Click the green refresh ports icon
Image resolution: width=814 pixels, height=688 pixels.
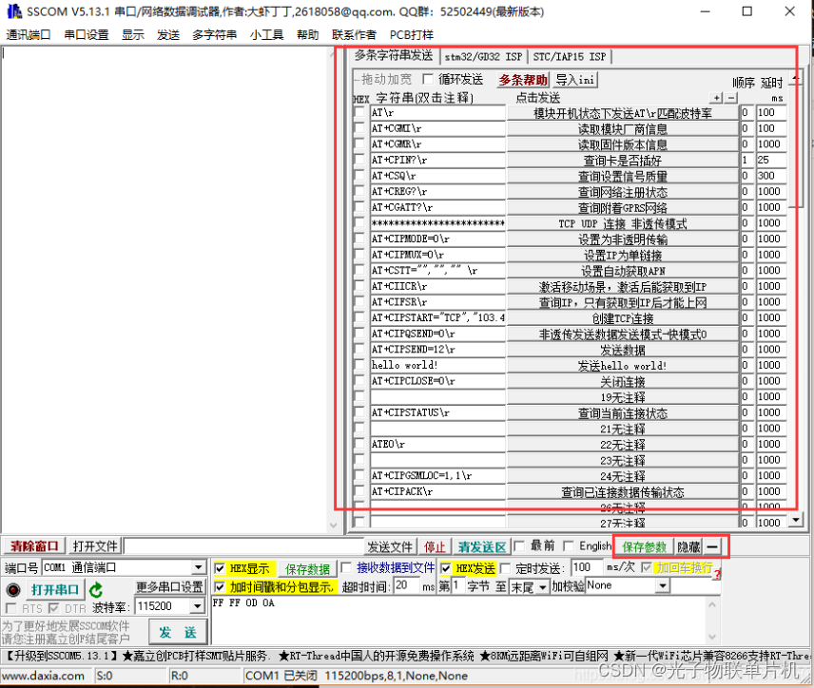click(96, 590)
